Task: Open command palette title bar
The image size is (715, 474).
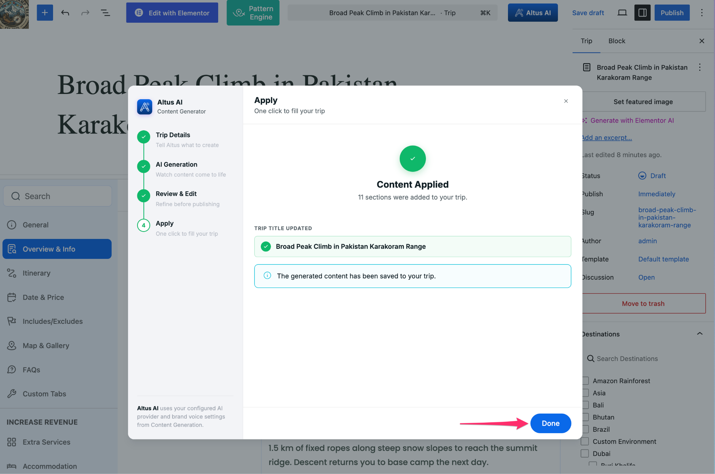Action: 392,13
